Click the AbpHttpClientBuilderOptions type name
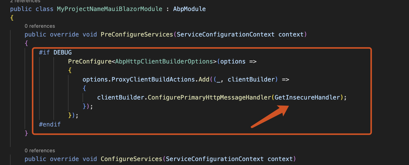This screenshot has height=165, width=409. pos(164,61)
